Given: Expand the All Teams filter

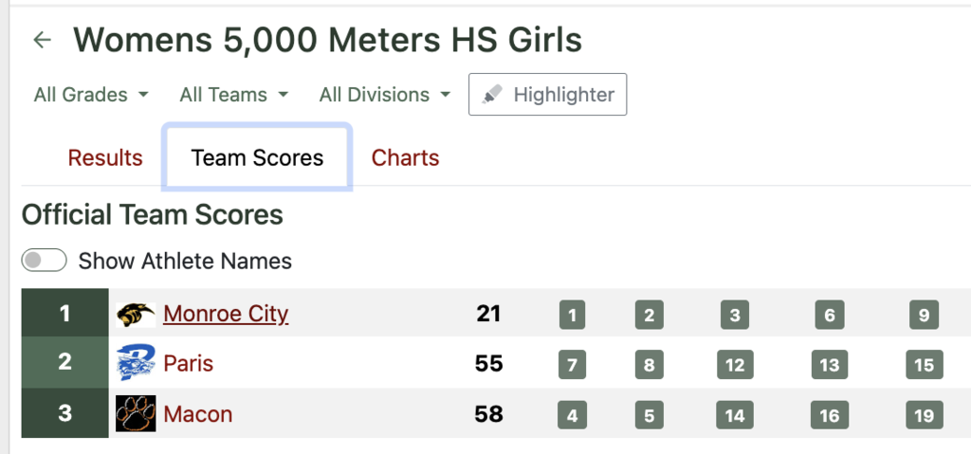Looking at the screenshot, I should coord(235,95).
